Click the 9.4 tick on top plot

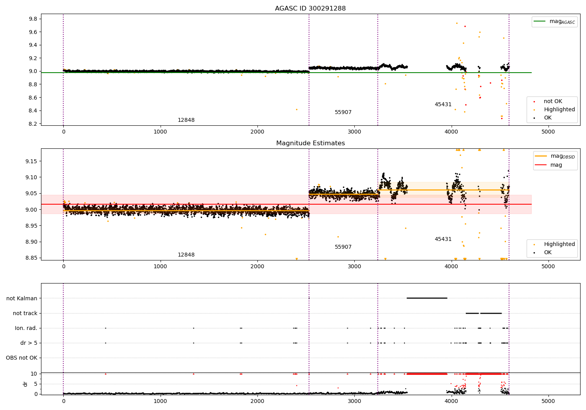(x=33, y=45)
